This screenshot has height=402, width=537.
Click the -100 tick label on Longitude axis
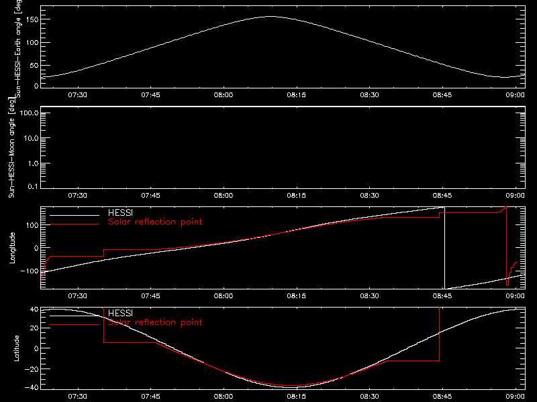(x=29, y=271)
